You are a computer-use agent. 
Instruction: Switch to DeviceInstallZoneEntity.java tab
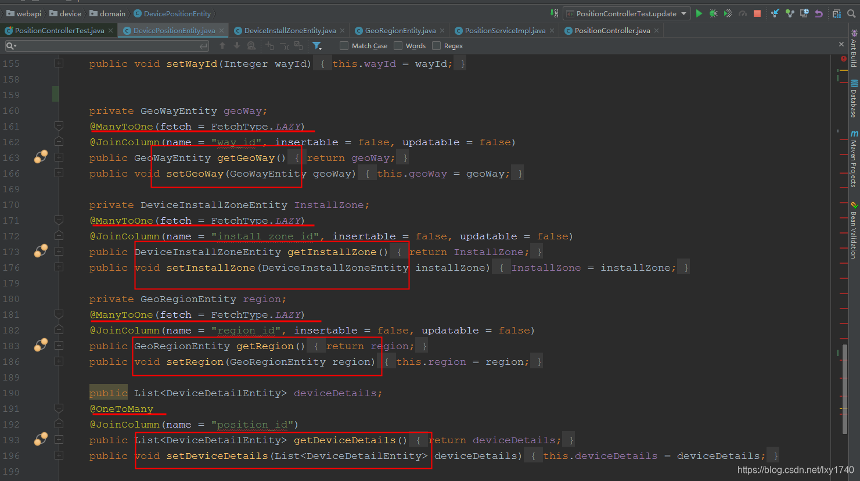(x=290, y=30)
